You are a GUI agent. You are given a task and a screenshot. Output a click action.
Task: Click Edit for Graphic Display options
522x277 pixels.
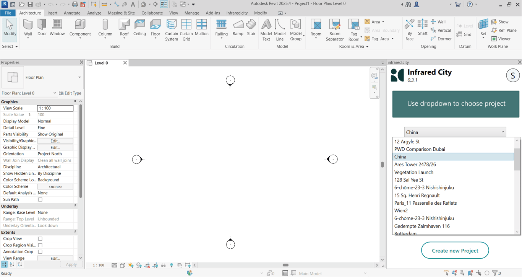[x=55, y=147]
